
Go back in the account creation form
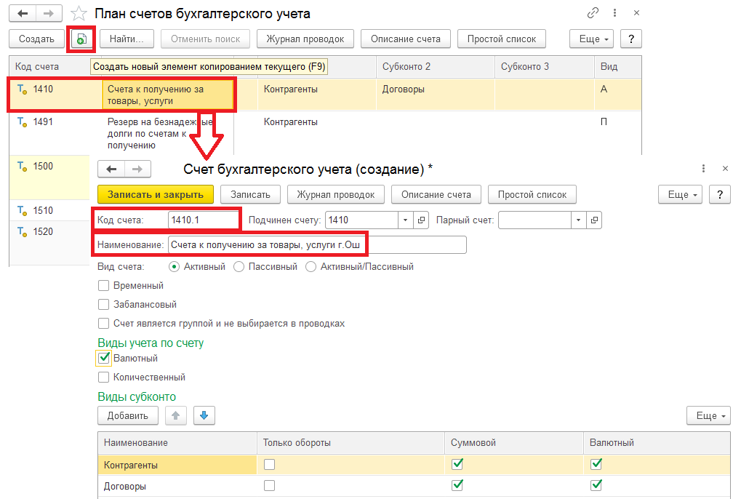tap(111, 169)
